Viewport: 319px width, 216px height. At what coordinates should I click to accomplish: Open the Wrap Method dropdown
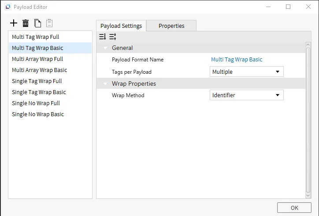(246, 95)
